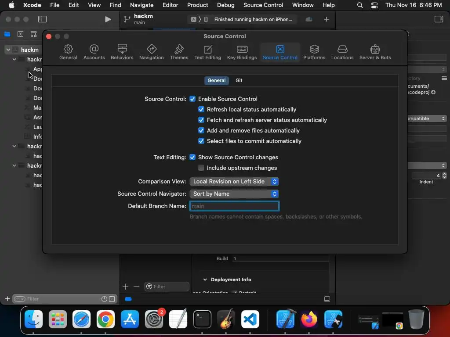The width and height of the screenshot is (450, 337).
Task: Select Source Control preferences pane
Action: [280, 52]
